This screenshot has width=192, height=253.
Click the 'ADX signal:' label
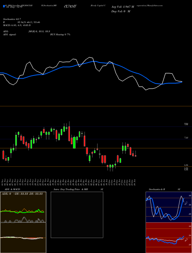point(10,34)
